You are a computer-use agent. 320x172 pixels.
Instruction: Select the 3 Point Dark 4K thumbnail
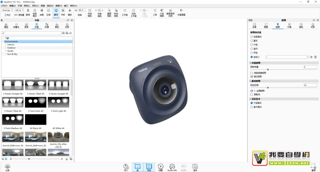[36, 102]
